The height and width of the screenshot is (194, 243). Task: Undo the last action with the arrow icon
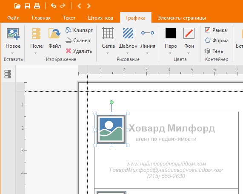point(53,6)
